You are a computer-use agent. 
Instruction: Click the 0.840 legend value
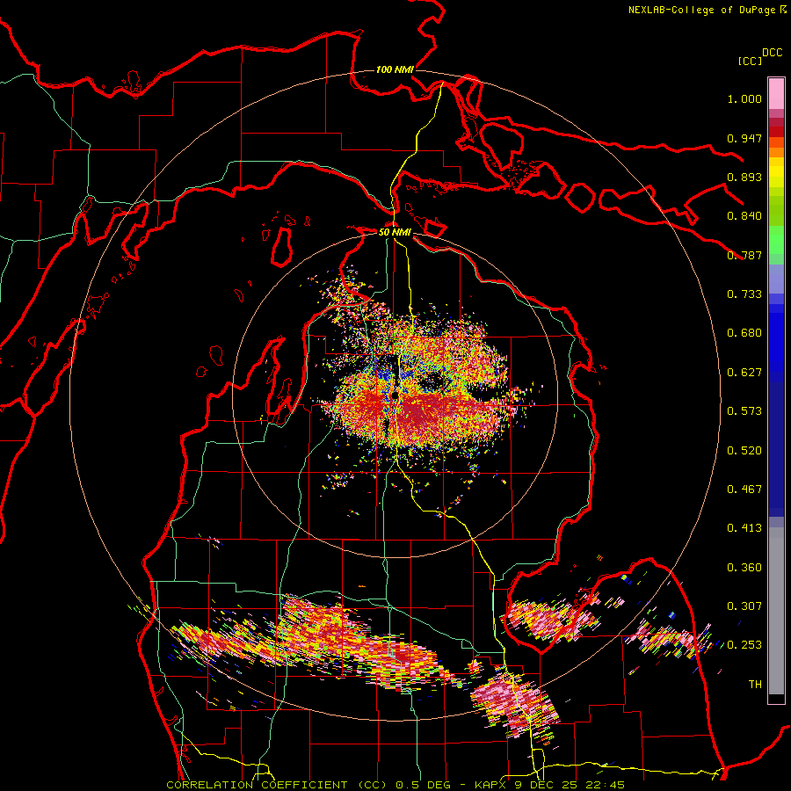744,216
